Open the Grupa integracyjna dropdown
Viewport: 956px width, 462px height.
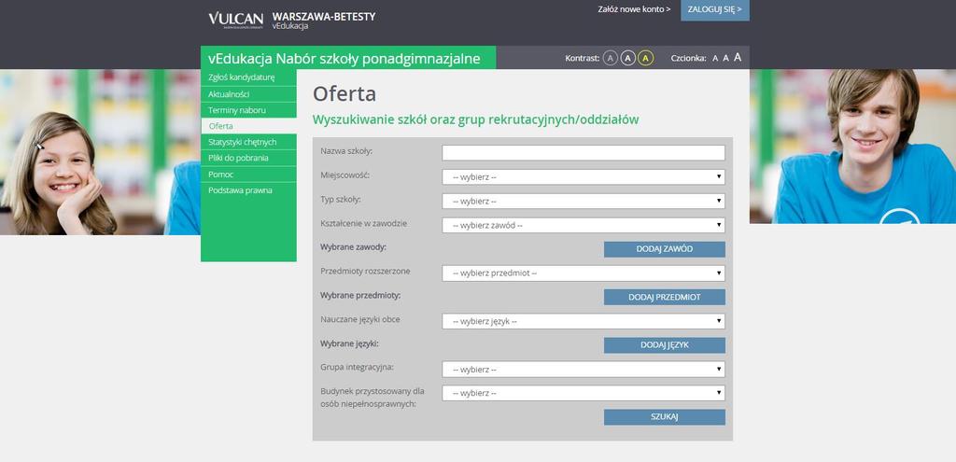coord(583,370)
